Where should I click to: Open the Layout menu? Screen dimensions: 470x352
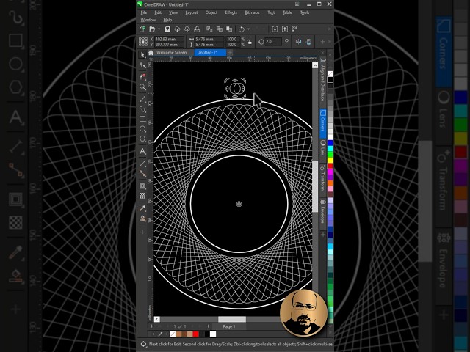coord(191,12)
